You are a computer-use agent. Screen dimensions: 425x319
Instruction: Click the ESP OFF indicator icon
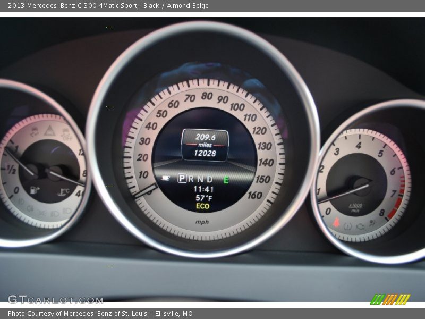coord(66,134)
